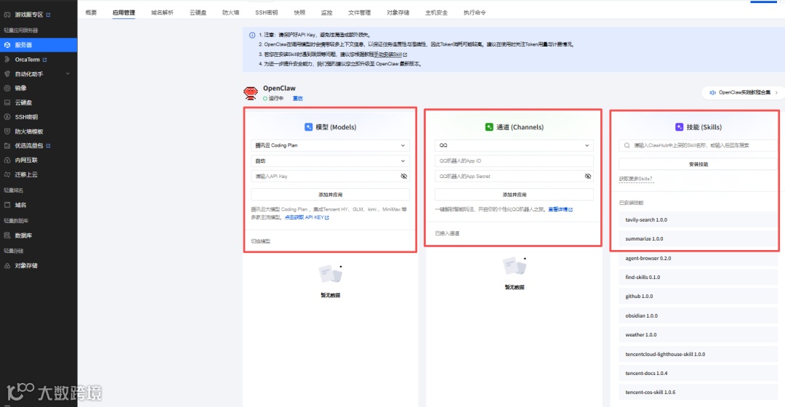Open the 查看详情 link in Channels
This screenshot has width=785, height=407.
point(560,210)
